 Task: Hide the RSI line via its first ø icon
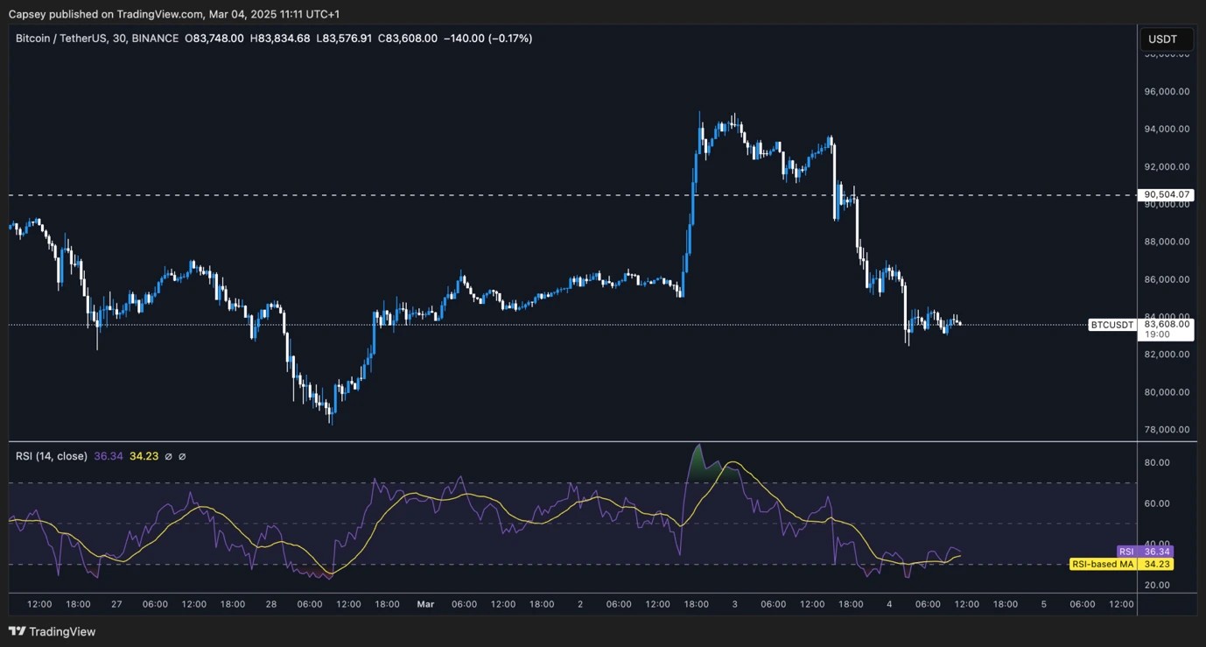(169, 455)
